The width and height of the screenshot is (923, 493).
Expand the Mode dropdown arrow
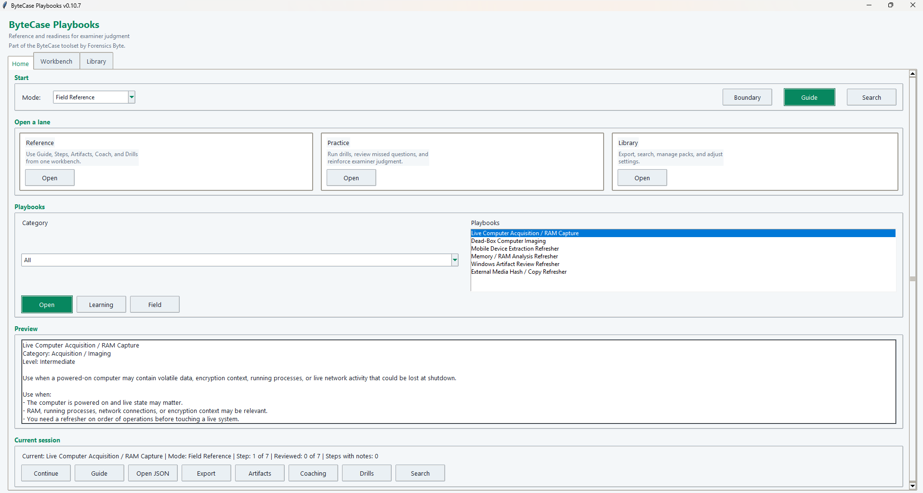pos(132,97)
